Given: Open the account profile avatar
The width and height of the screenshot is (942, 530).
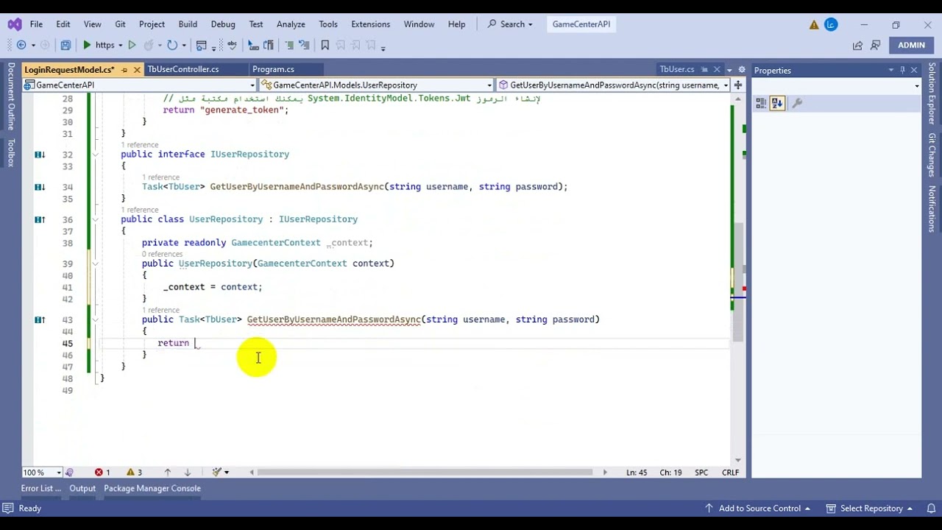Looking at the screenshot, I should tap(831, 24).
